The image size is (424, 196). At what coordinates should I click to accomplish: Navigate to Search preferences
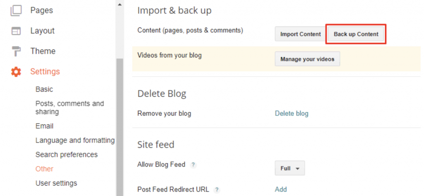point(66,155)
